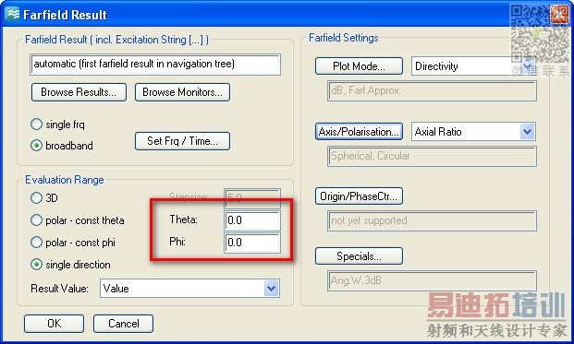The height and width of the screenshot is (344, 574).
Task: Click the Phi input field
Action: 252,243
